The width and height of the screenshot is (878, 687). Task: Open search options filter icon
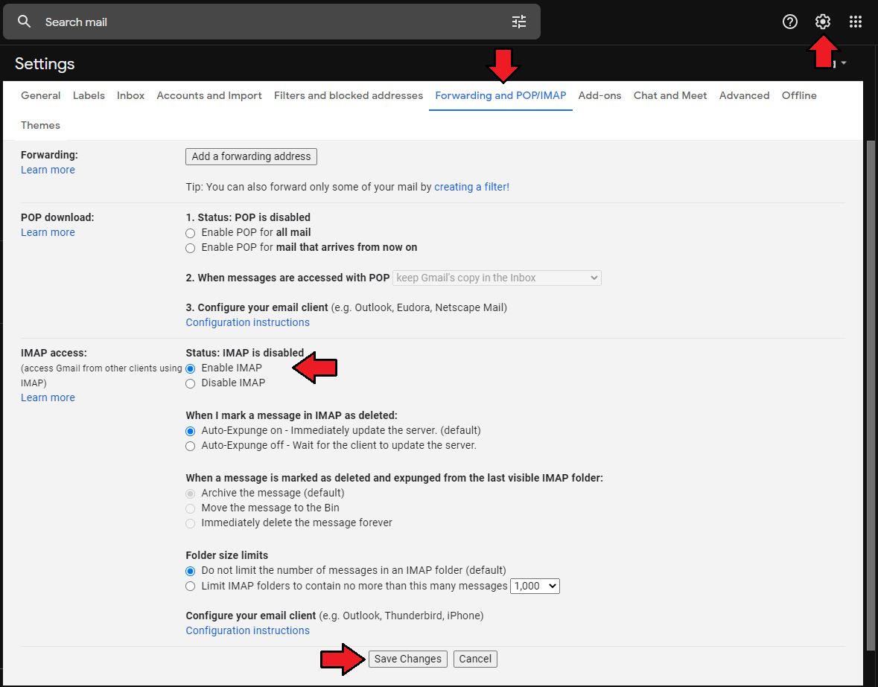(x=519, y=22)
